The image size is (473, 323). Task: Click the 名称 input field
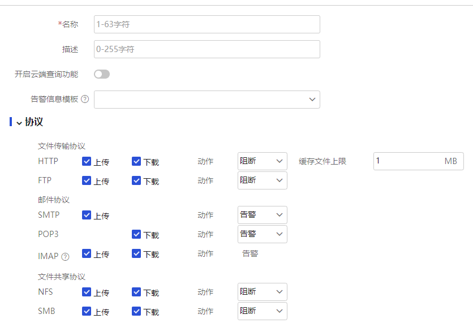tap(207, 24)
